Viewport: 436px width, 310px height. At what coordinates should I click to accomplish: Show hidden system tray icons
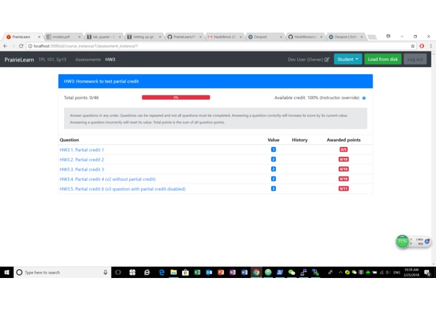[341, 272]
